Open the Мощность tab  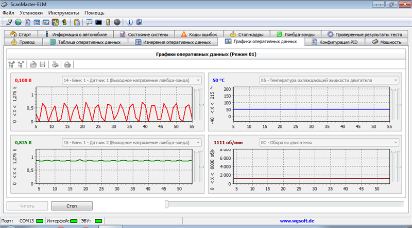pyautogui.click(x=387, y=42)
